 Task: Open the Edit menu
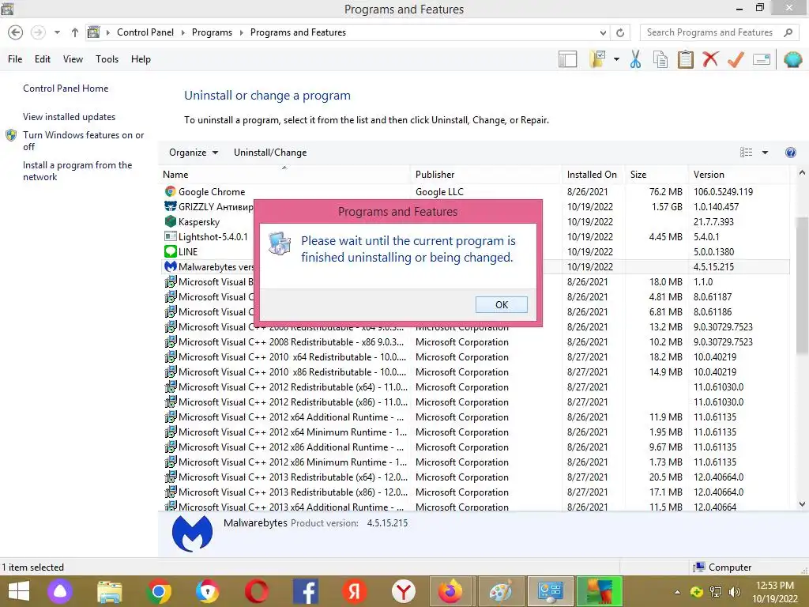coord(43,58)
